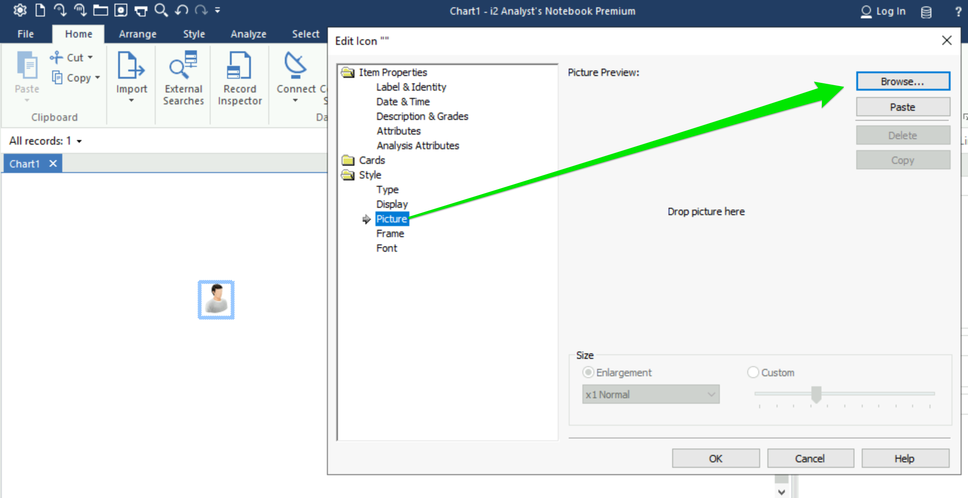The image size is (968, 498).
Task: Open the x1 Normal enlargement dropdown
Action: pyautogui.click(x=650, y=394)
